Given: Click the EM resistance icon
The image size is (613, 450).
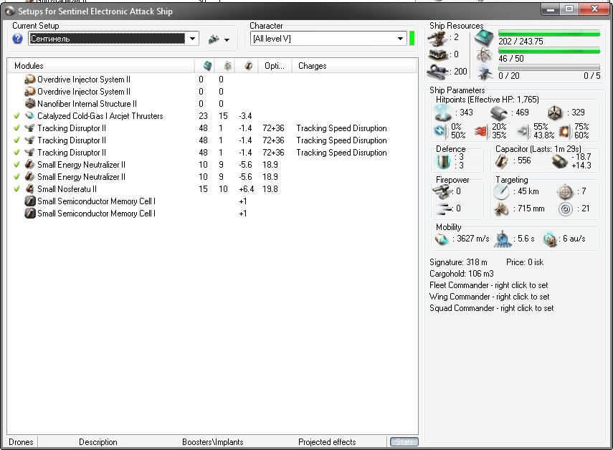Looking at the screenshot, I should pos(441,131).
